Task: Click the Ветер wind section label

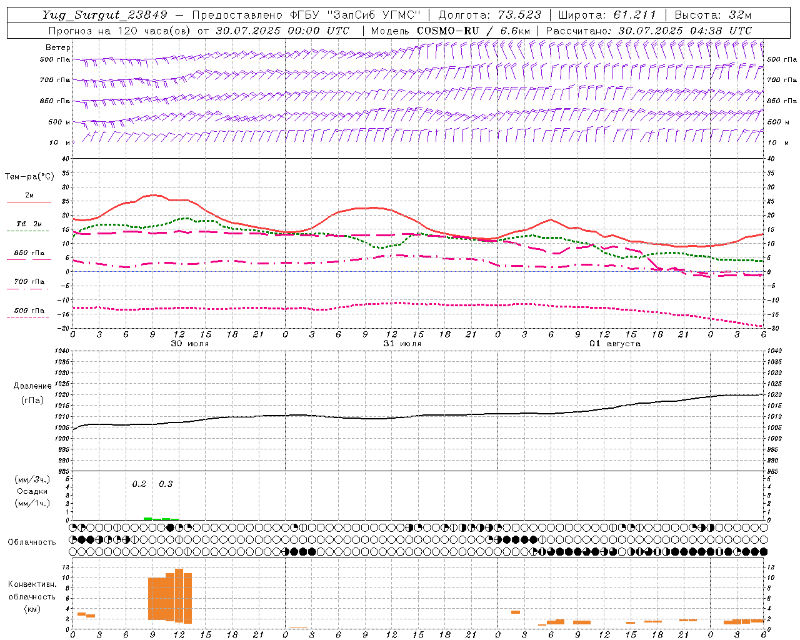Action: 58,47
